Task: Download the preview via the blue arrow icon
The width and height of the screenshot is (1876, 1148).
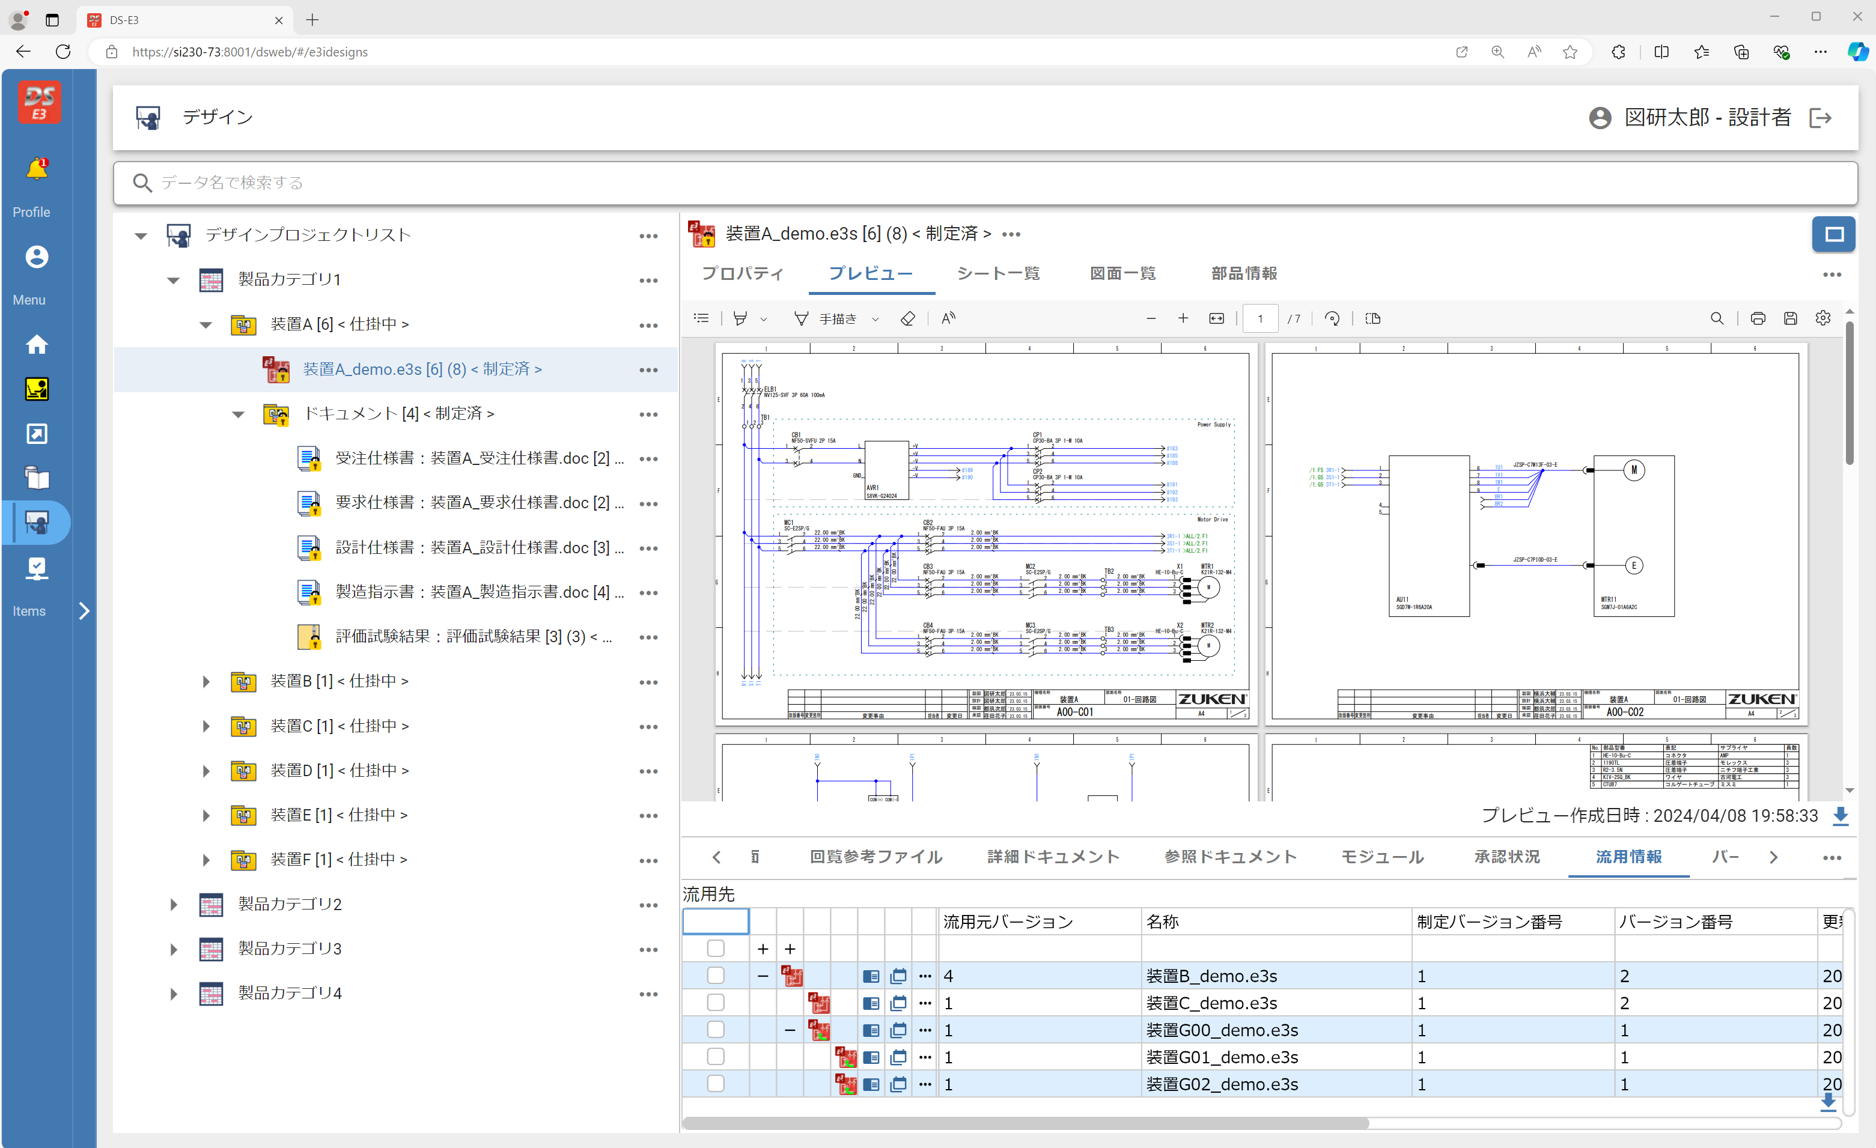Action: coord(1841,816)
